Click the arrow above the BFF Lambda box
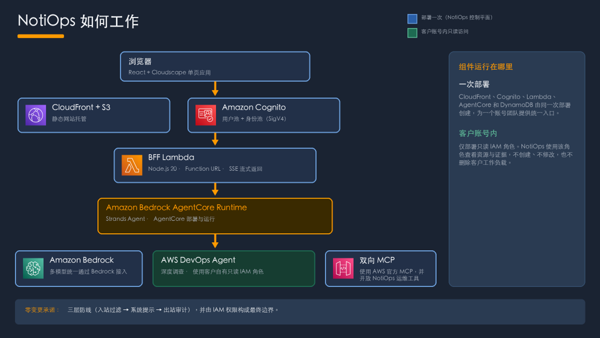This screenshot has height=338, width=600. coord(215,139)
